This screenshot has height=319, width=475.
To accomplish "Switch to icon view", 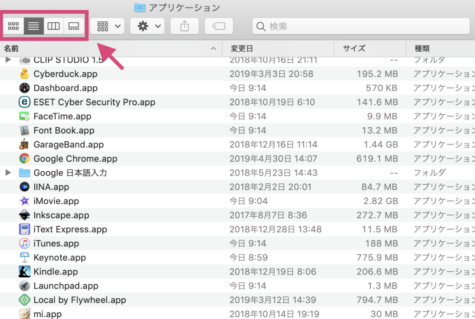I will point(13,26).
